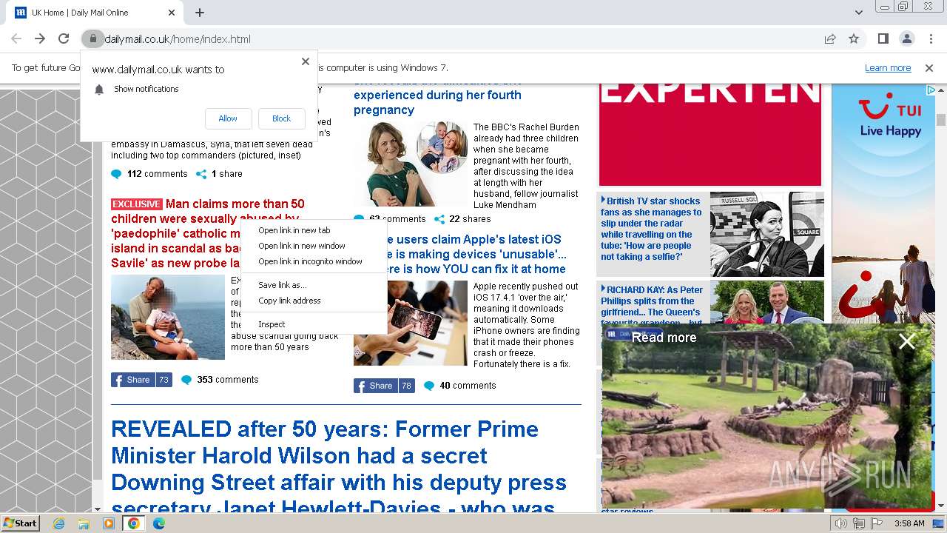Open the Chrome three-dot menu

pyautogui.click(x=931, y=39)
